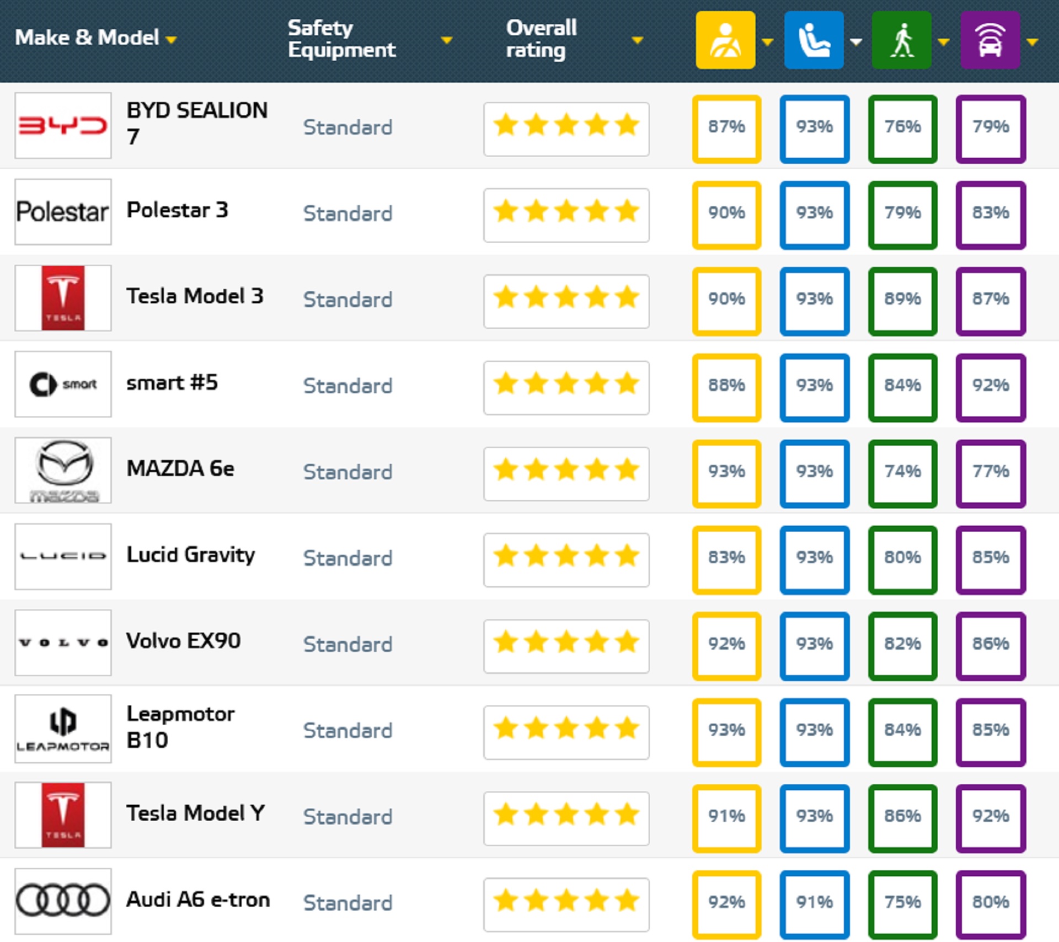Click the smart brand logo
This screenshot has width=1059, height=942.
[x=63, y=384]
